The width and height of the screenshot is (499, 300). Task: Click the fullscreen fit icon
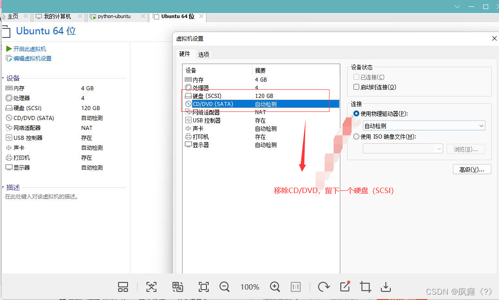point(204,287)
